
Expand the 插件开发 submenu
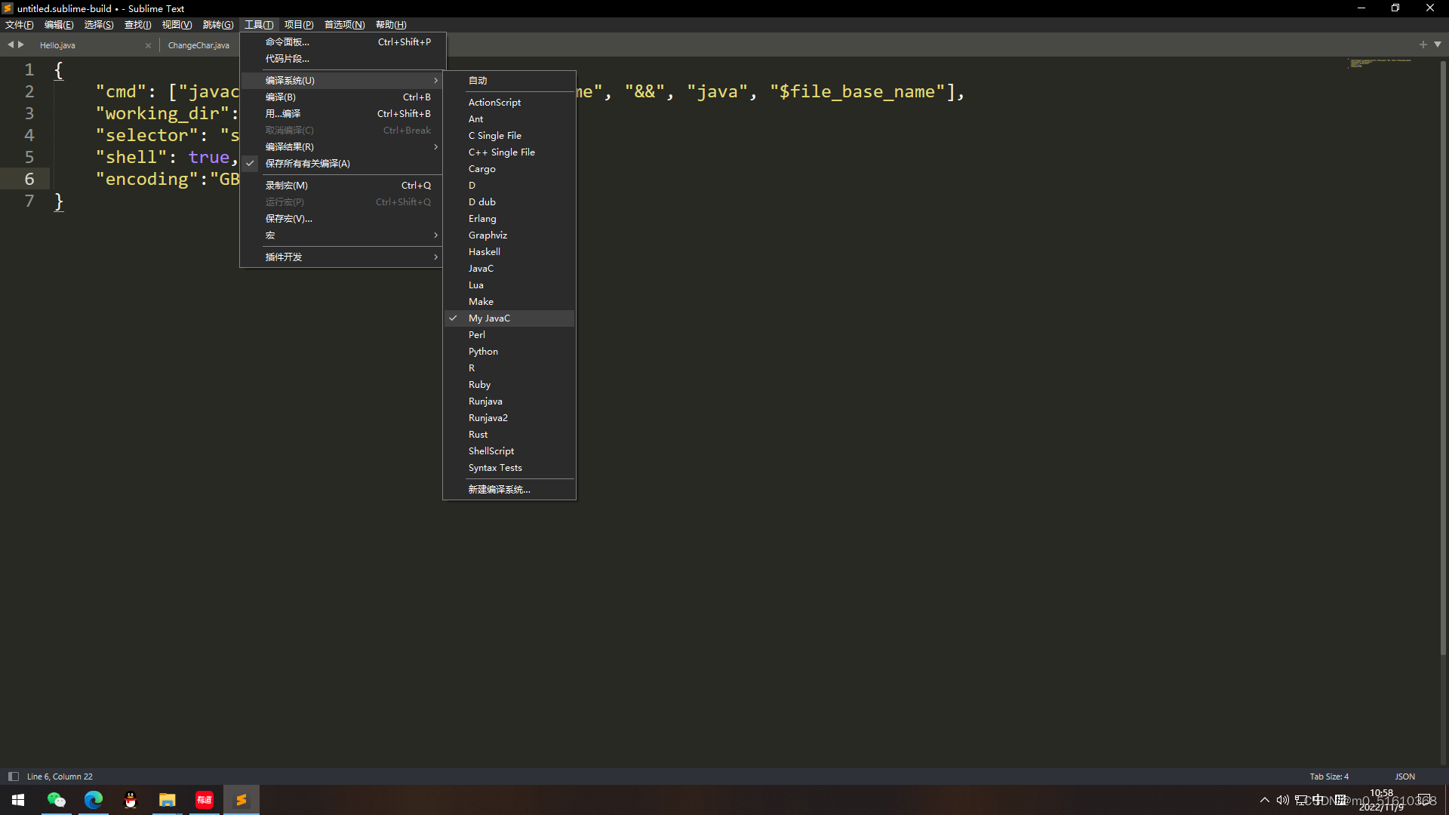click(x=284, y=257)
